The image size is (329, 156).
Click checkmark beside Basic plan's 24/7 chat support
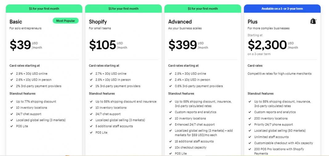pos(12,114)
